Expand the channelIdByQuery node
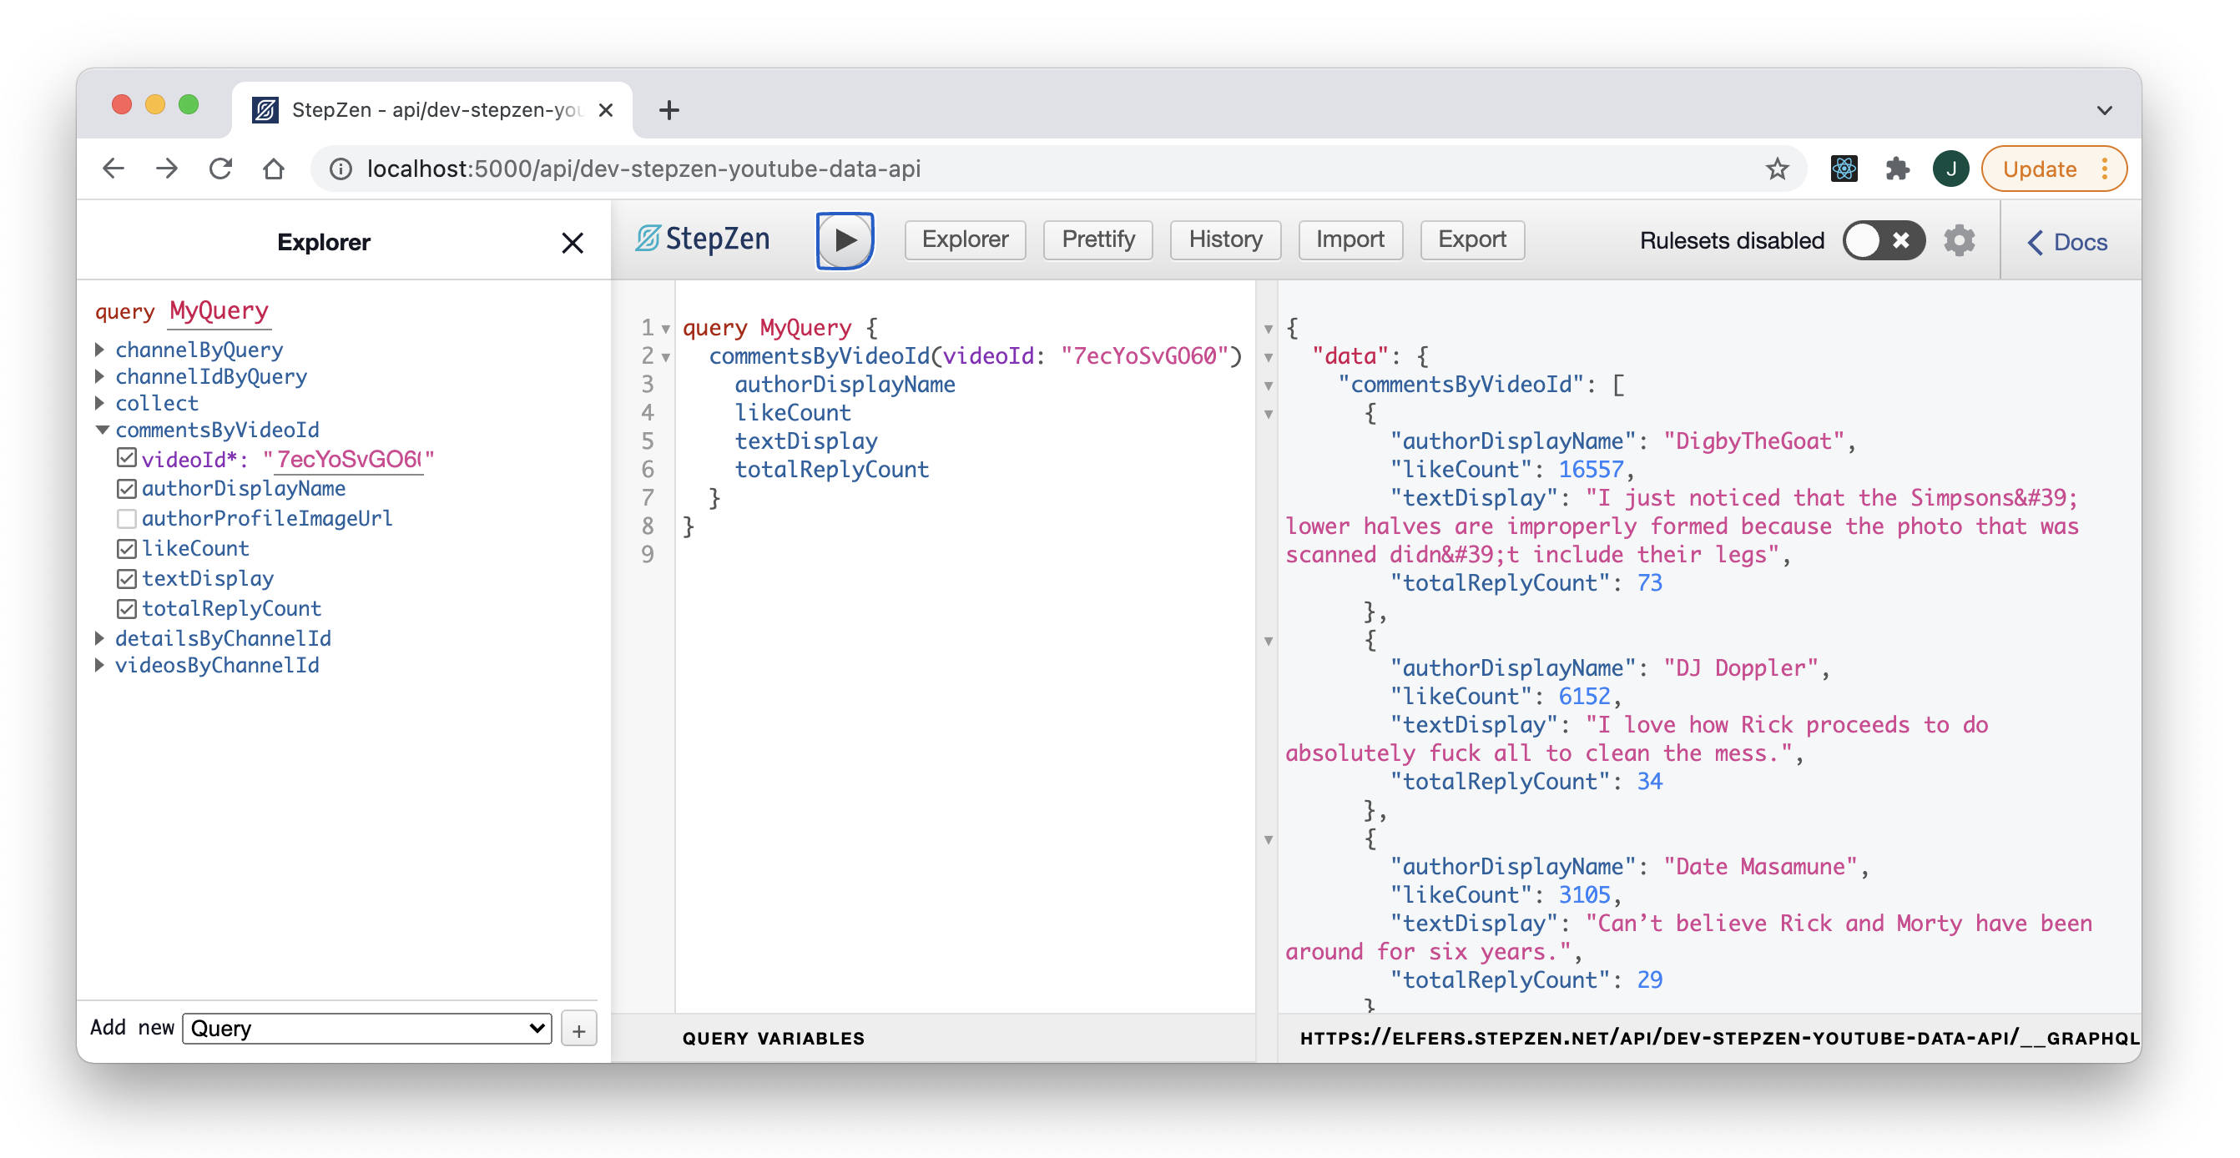 coord(100,376)
